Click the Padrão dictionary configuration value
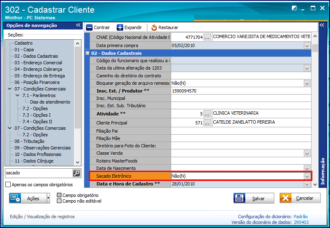Screen dimensions: 330x228 pyautogui.click(x=301, y=217)
